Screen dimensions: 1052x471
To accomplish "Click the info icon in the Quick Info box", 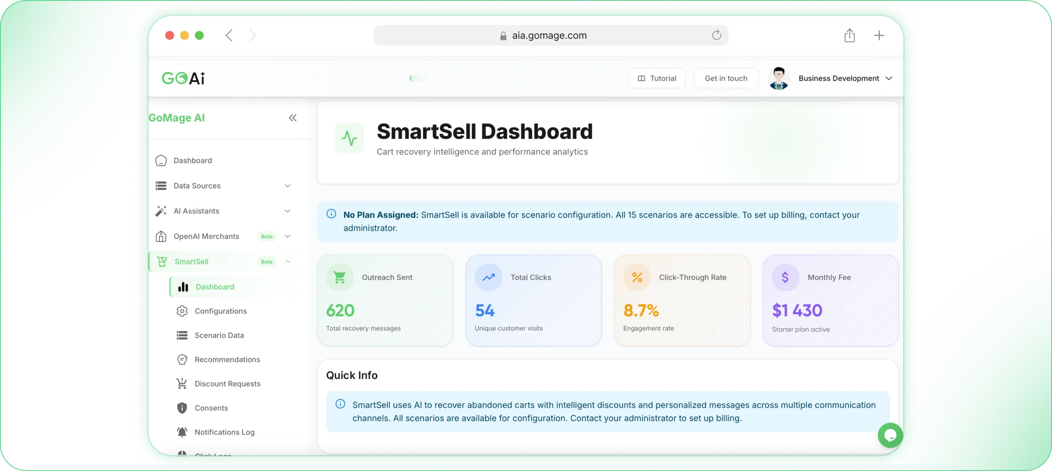I will pos(340,404).
